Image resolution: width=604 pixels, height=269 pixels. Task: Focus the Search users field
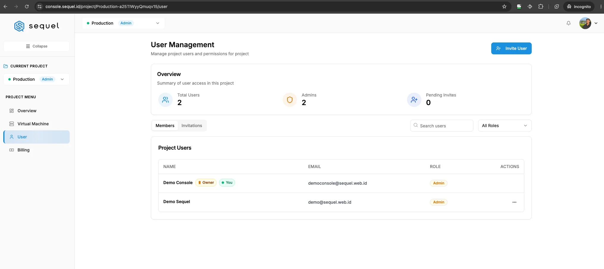click(x=442, y=126)
